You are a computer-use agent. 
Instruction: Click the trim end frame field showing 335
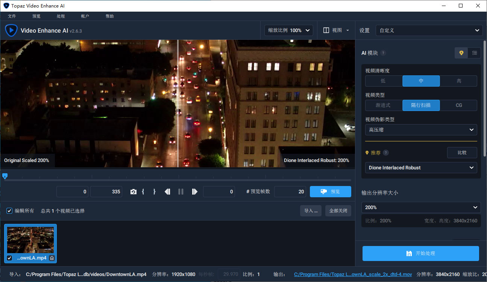click(x=106, y=192)
